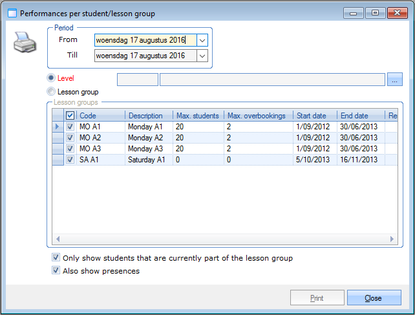
Task: Open the level browse ellipsis button
Action: 395,80
